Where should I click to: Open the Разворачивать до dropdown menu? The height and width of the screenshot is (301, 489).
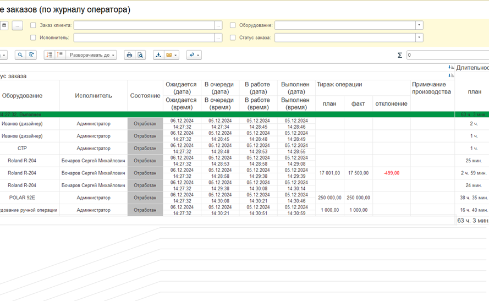[x=92, y=55]
